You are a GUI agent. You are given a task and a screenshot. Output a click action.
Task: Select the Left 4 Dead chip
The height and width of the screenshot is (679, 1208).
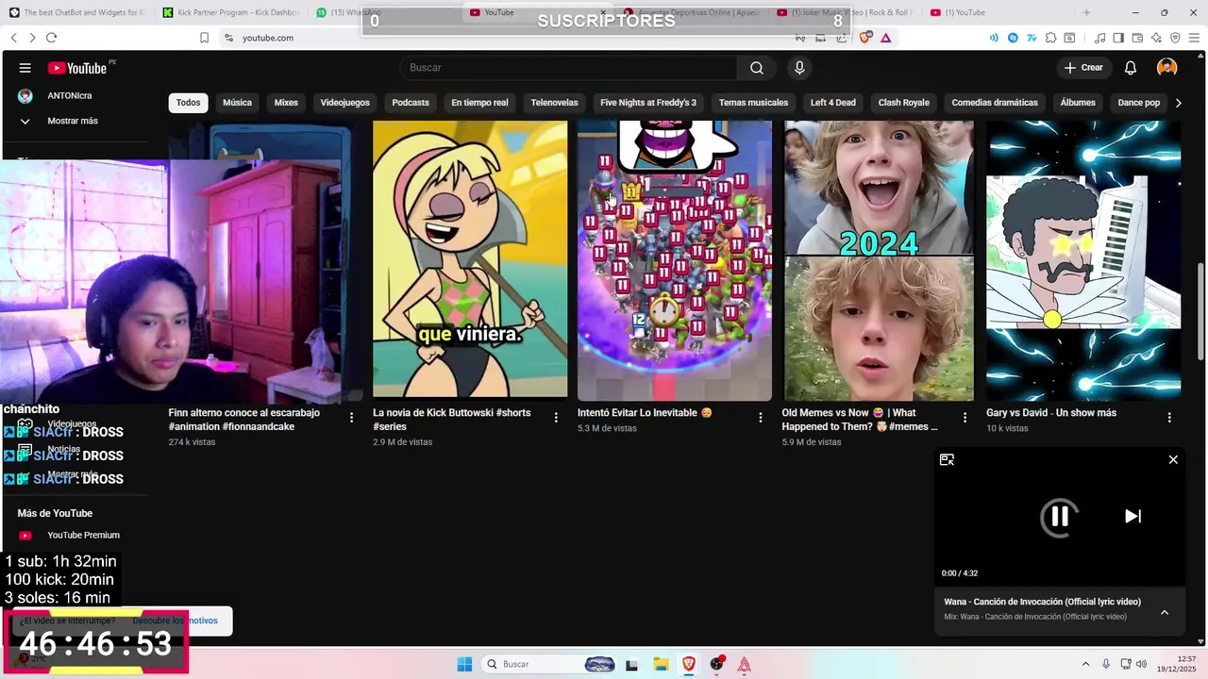pos(832,103)
